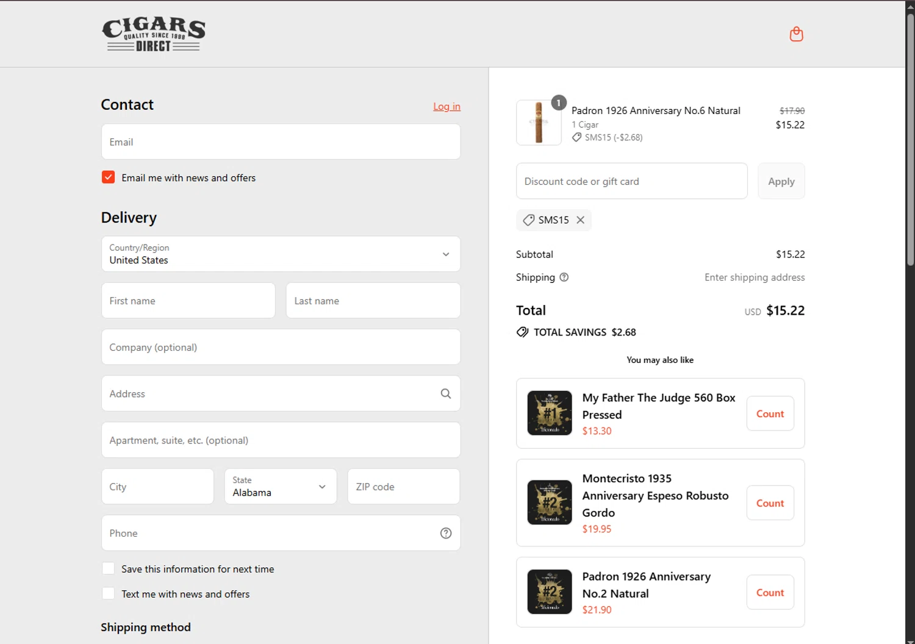Viewport: 915px width, 644px height.
Task: Click the $21.90 price
Action: coord(597,609)
